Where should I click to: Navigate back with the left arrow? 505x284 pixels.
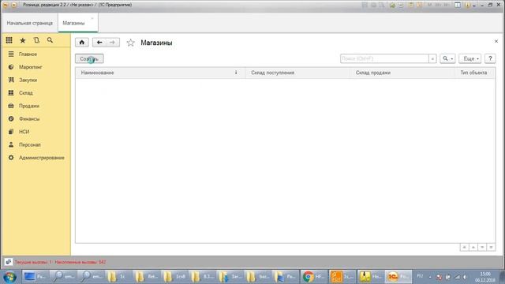coord(99,43)
